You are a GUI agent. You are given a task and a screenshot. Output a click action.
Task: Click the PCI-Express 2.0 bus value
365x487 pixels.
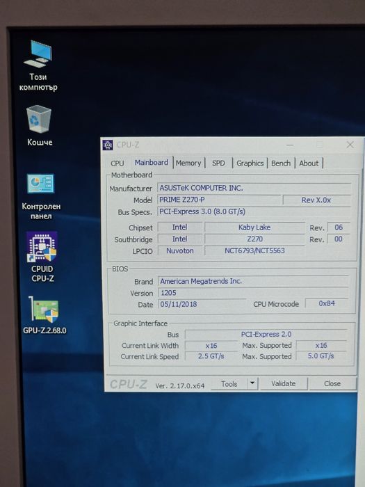[266, 334]
